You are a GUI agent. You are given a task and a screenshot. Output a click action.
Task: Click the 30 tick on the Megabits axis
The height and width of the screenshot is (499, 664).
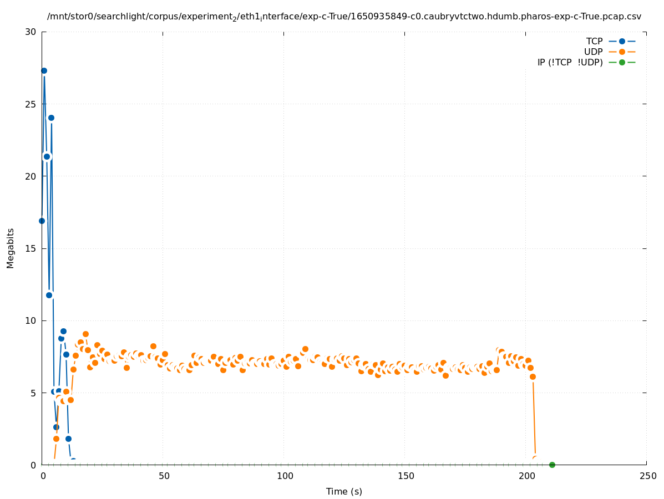(31, 32)
